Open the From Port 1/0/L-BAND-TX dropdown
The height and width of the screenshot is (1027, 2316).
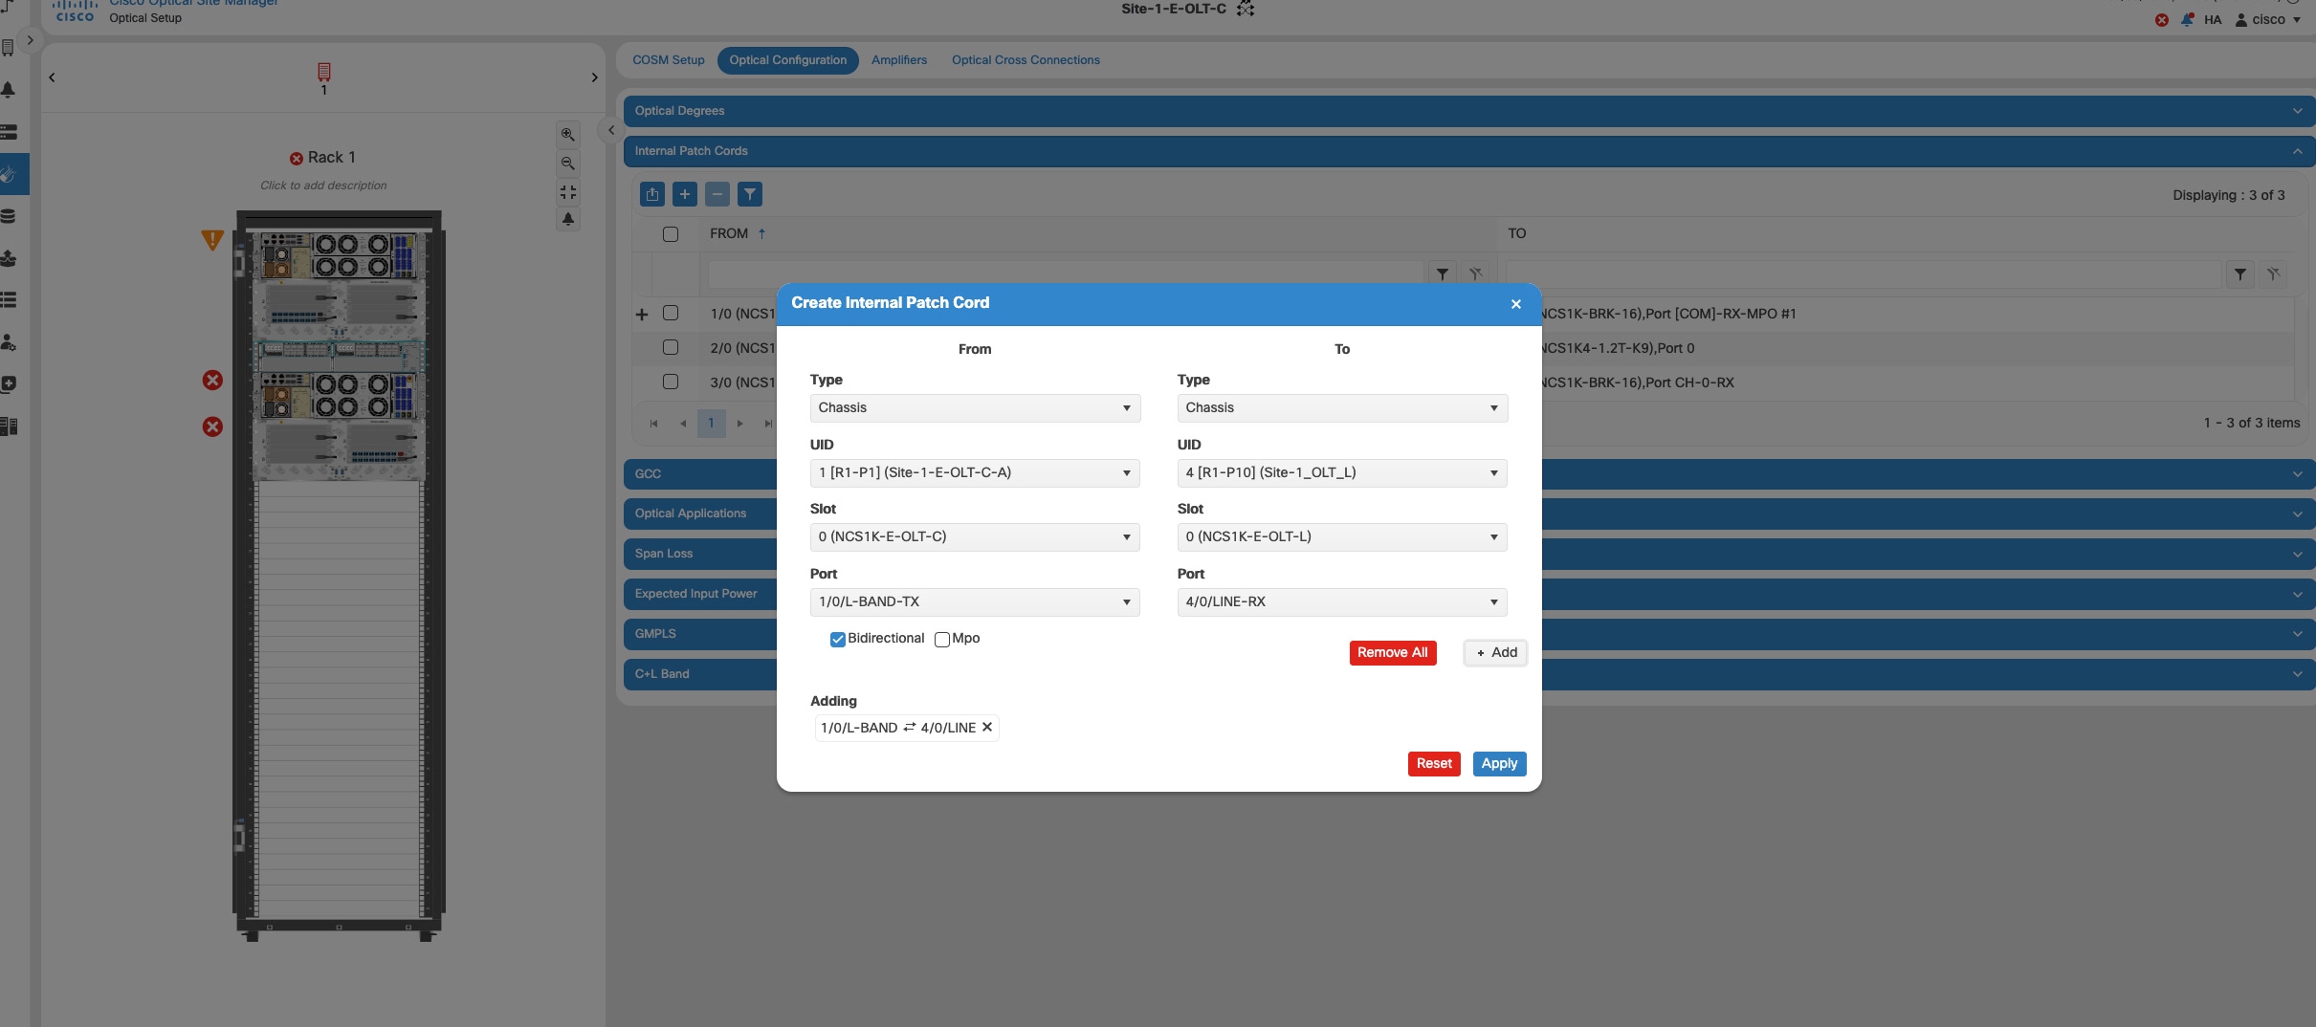coord(975,602)
